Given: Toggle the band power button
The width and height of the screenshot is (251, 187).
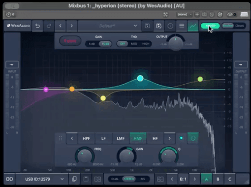Looking at the screenshot, I should (x=193, y=138).
